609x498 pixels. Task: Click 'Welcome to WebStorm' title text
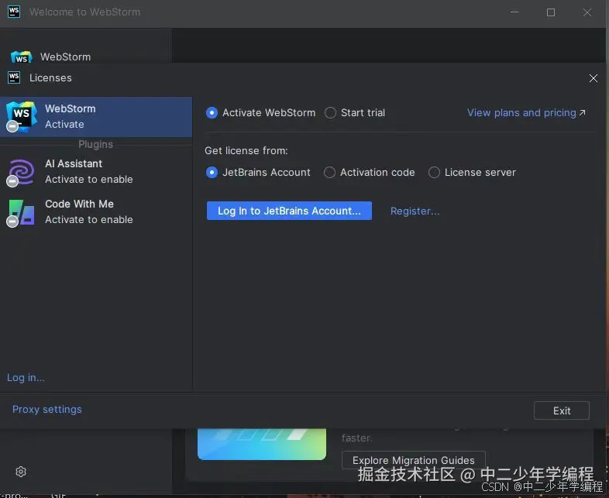coord(84,12)
